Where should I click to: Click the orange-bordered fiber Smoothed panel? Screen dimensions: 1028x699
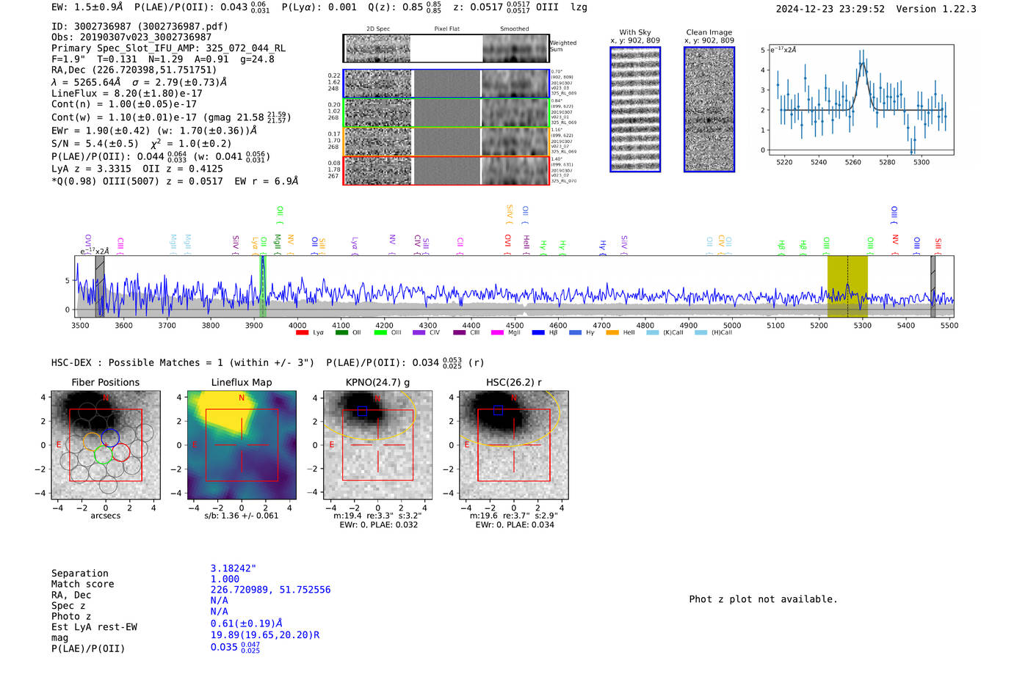pyautogui.click(x=515, y=142)
